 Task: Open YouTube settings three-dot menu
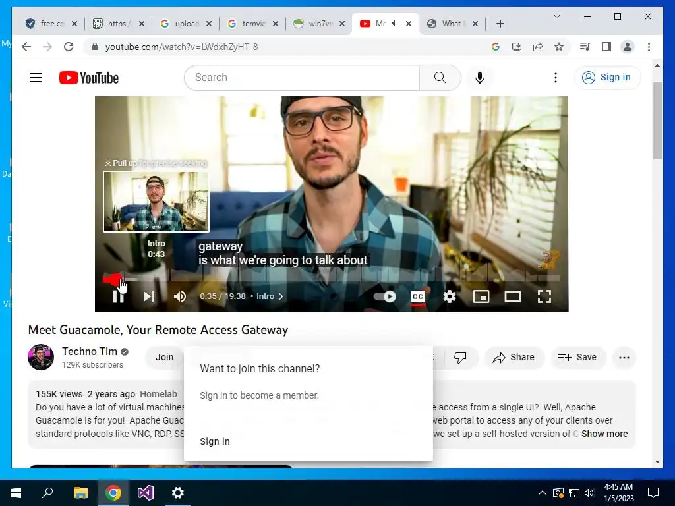[x=555, y=78]
